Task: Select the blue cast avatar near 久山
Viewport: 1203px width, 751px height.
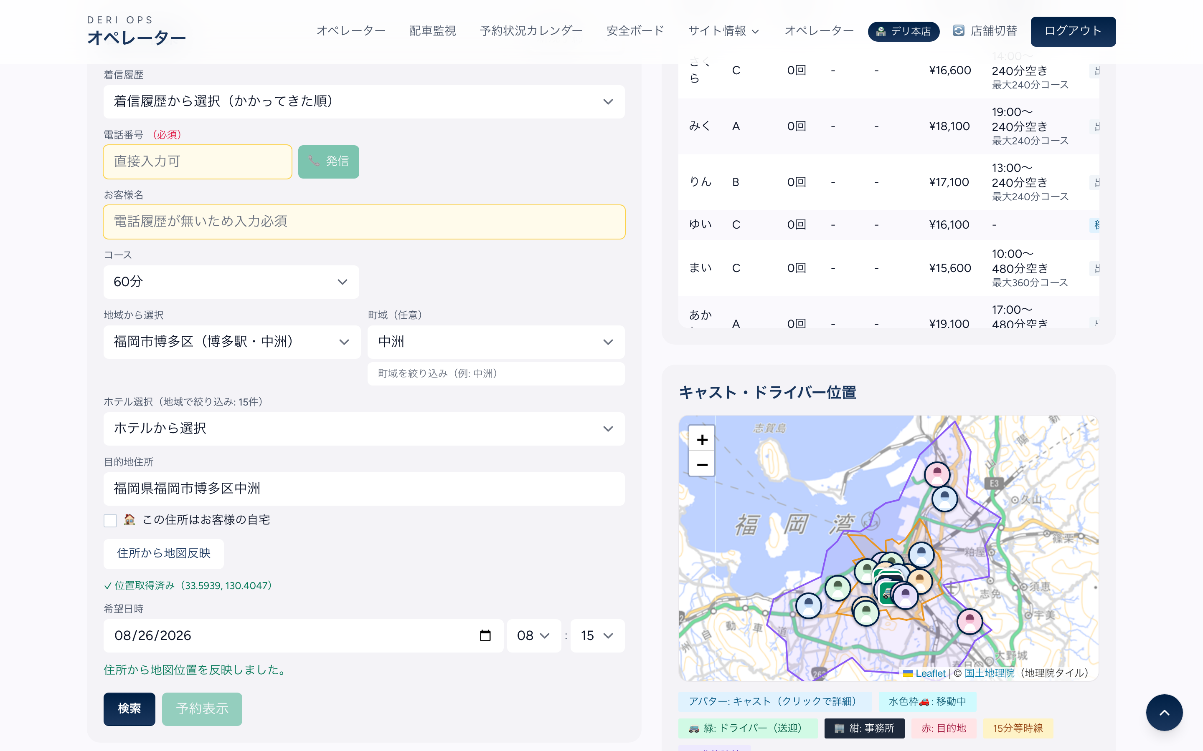Action: [x=944, y=498]
